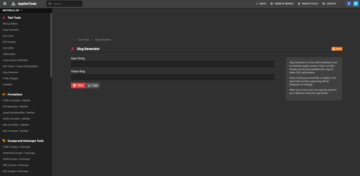The height and width of the screenshot is (176, 360).
Task: Click the Formatters section heading
Action: (x=15, y=94)
